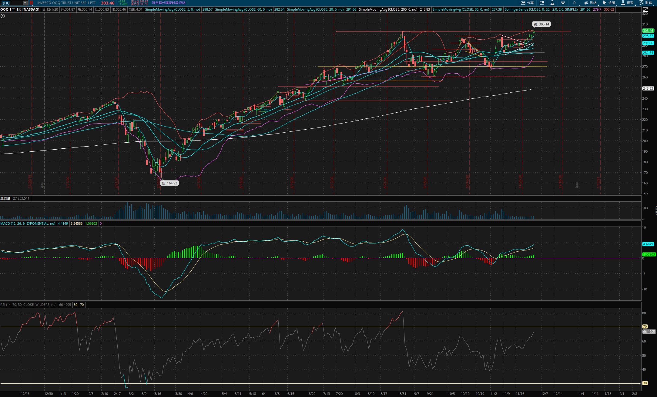This screenshot has height=397, width=657.
Task: Select the BollingerBands study label
Action: click(541, 9)
